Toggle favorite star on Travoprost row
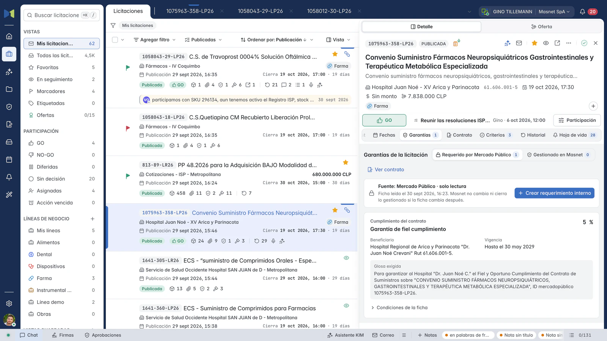This screenshot has height=341, width=607. pos(335,54)
